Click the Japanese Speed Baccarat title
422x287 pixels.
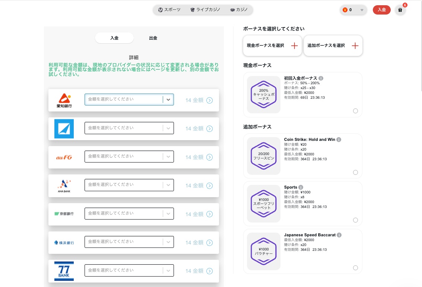[310, 235]
